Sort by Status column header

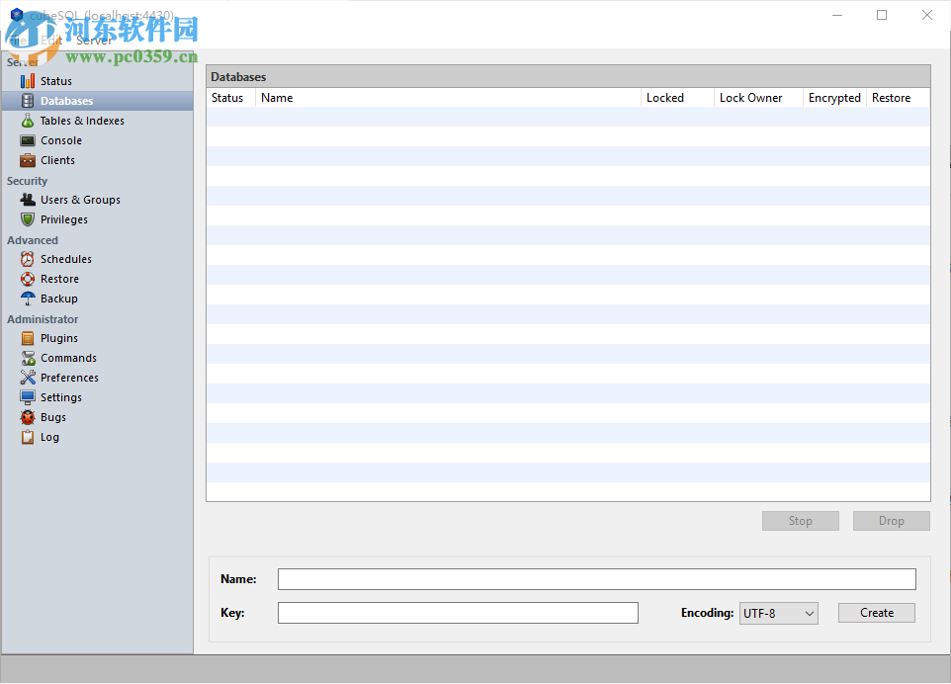coord(230,98)
